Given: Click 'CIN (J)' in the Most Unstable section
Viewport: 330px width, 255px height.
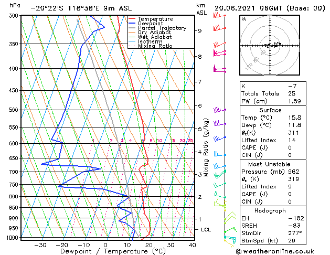Looking at the screenshot, I should coord(252,202).
